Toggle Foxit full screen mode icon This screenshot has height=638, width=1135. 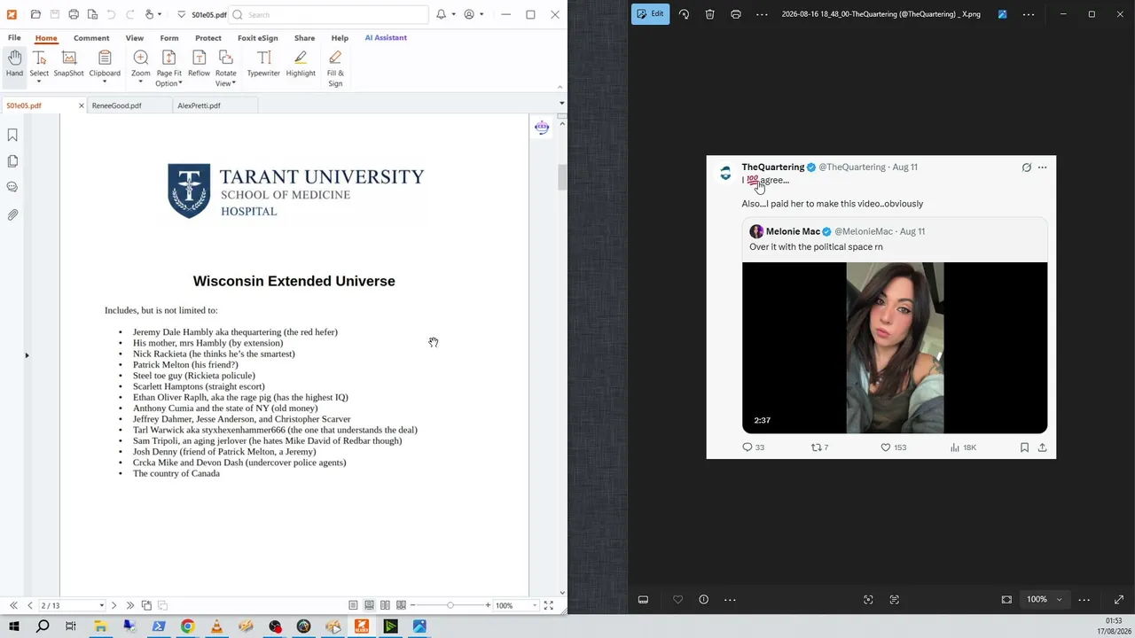pos(548,605)
